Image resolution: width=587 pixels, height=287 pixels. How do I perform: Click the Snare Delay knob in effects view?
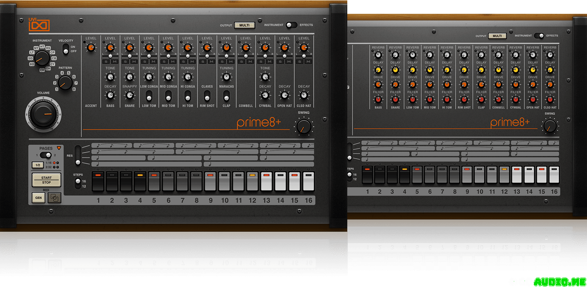click(395, 70)
